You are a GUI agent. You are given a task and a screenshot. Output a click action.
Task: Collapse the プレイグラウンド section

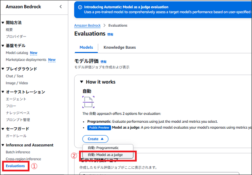pos(3,69)
